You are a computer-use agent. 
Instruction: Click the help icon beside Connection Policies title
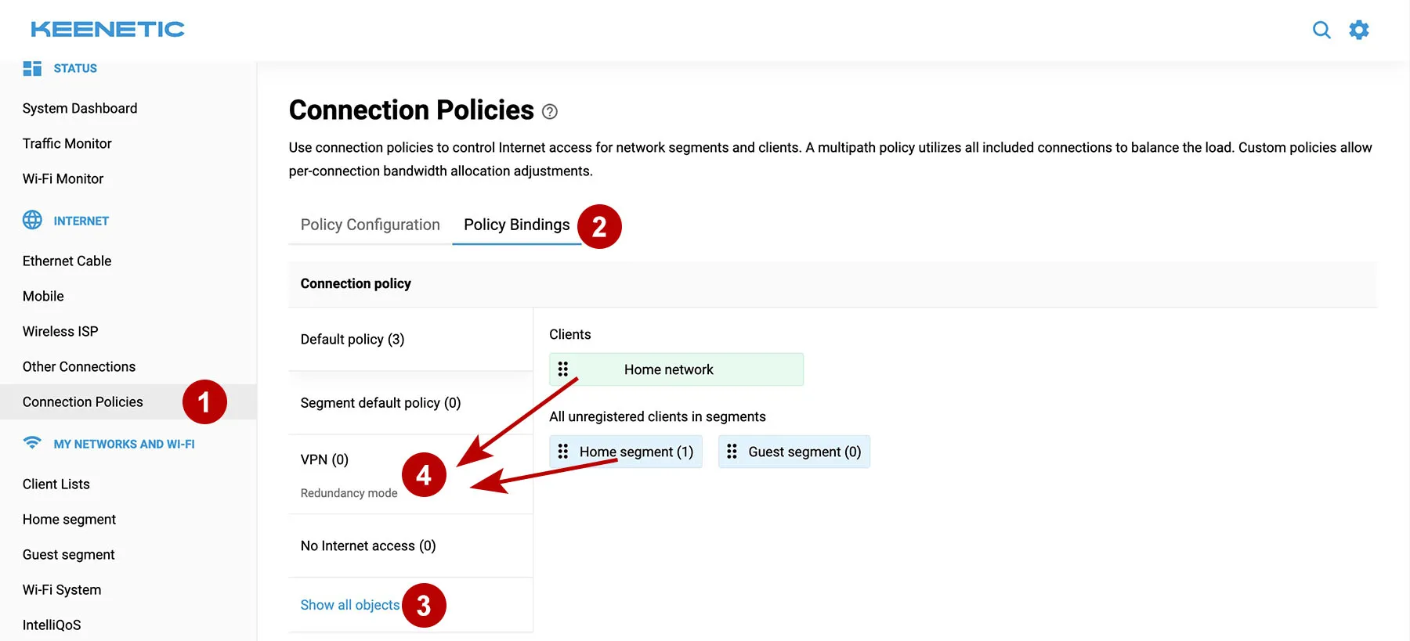pyautogui.click(x=550, y=112)
